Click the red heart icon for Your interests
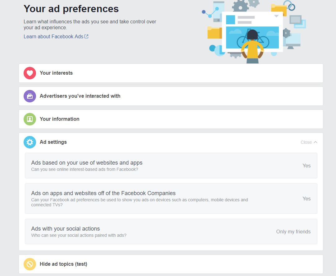This screenshot has width=336, height=276. [30, 73]
